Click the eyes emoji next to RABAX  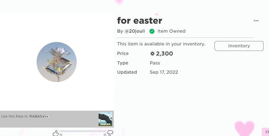[47, 116]
